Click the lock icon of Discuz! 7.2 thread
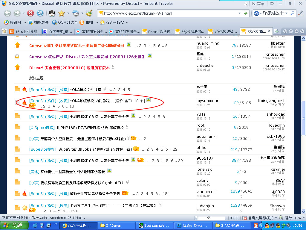Image resolution: width=306 pixels, height=230 pixels. click(17, 57)
